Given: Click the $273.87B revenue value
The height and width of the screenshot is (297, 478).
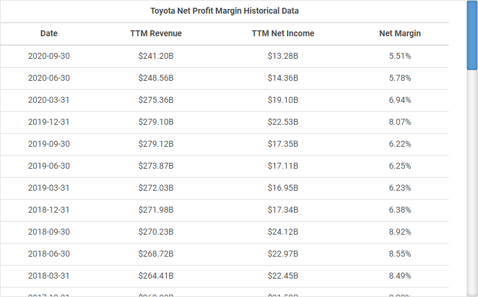Looking at the screenshot, I should coord(156,166).
